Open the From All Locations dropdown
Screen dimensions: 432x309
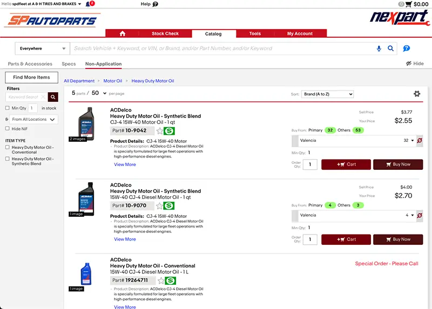click(x=33, y=119)
